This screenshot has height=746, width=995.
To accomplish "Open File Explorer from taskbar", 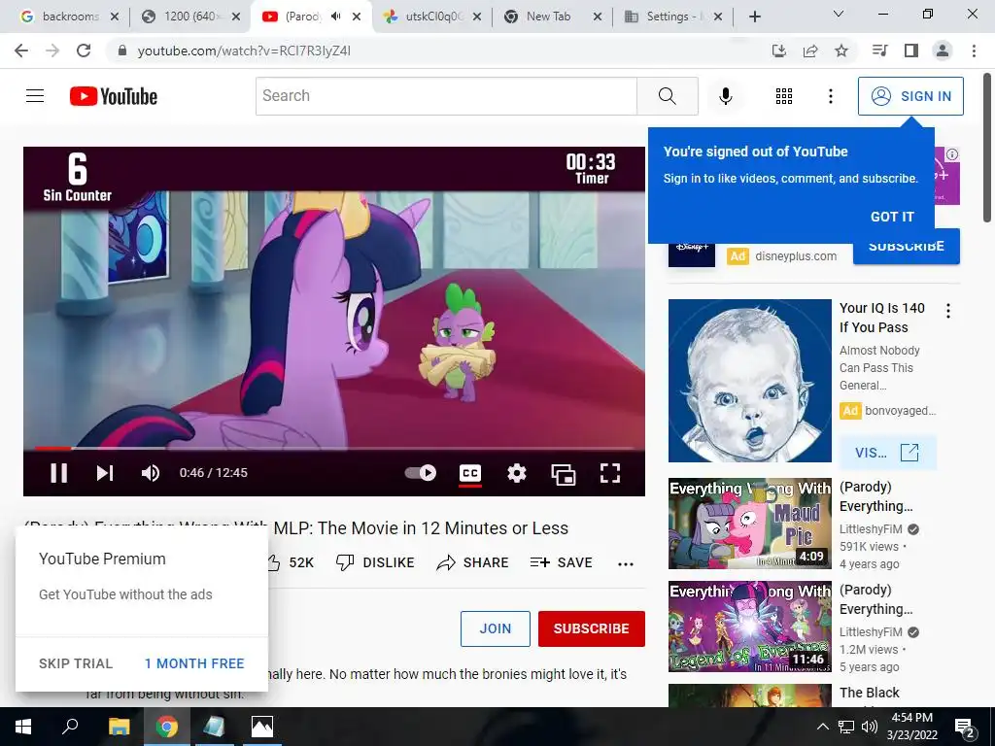I will coord(119,727).
